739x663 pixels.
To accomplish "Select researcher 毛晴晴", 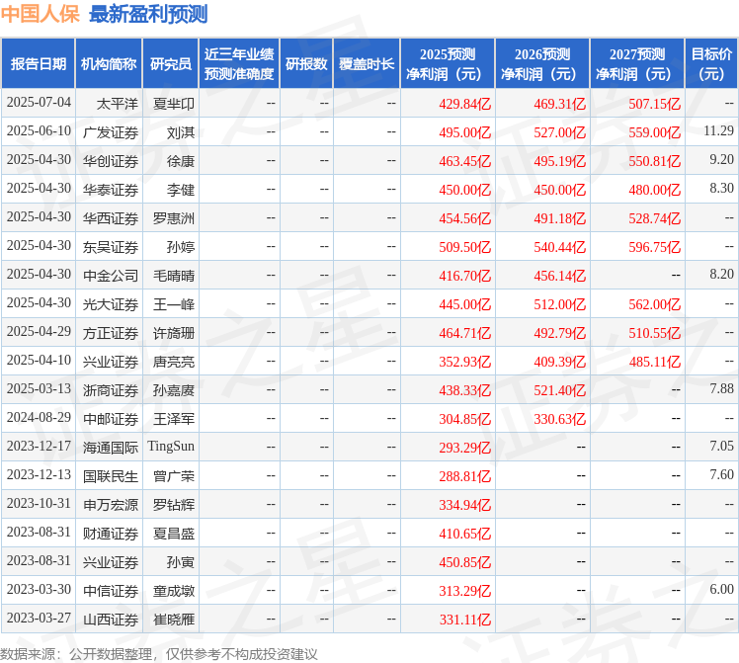I will click(174, 276).
